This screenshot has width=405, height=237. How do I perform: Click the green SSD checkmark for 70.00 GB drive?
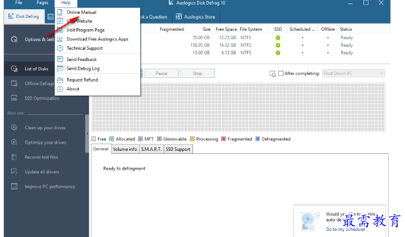(x=278, y=37)
